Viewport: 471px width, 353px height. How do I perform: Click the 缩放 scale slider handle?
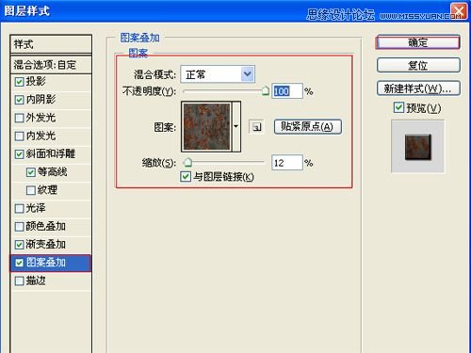[187, 163]
